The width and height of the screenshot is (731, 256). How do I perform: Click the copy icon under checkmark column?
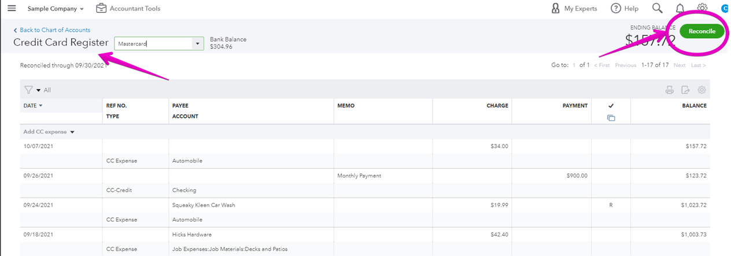pos(611,118)
